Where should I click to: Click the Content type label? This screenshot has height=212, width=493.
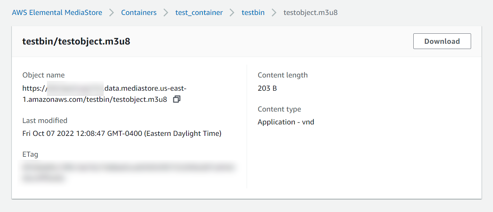[x=279, y=109]
